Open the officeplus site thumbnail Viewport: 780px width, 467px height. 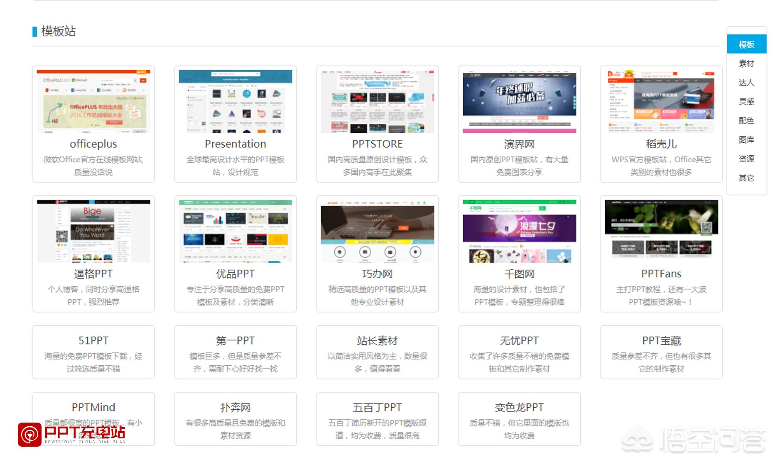pos(93,101)
